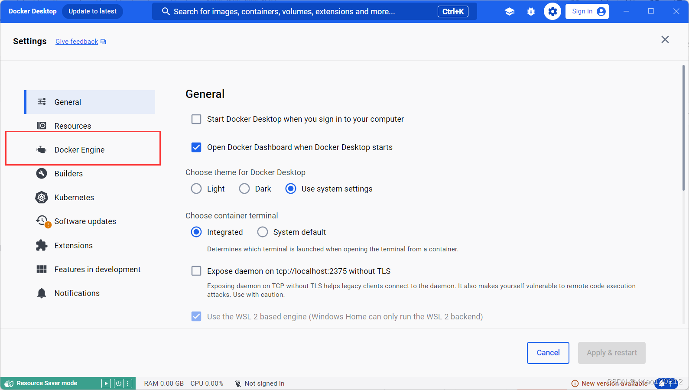Open the Give feedback link
The width and height of the screenshot is (689, 390).
pos(77,42)
